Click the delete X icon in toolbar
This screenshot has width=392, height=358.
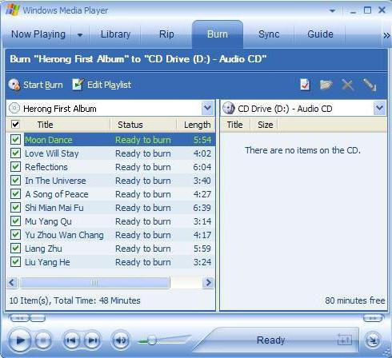pyautogui.click(x=348, y=85)
